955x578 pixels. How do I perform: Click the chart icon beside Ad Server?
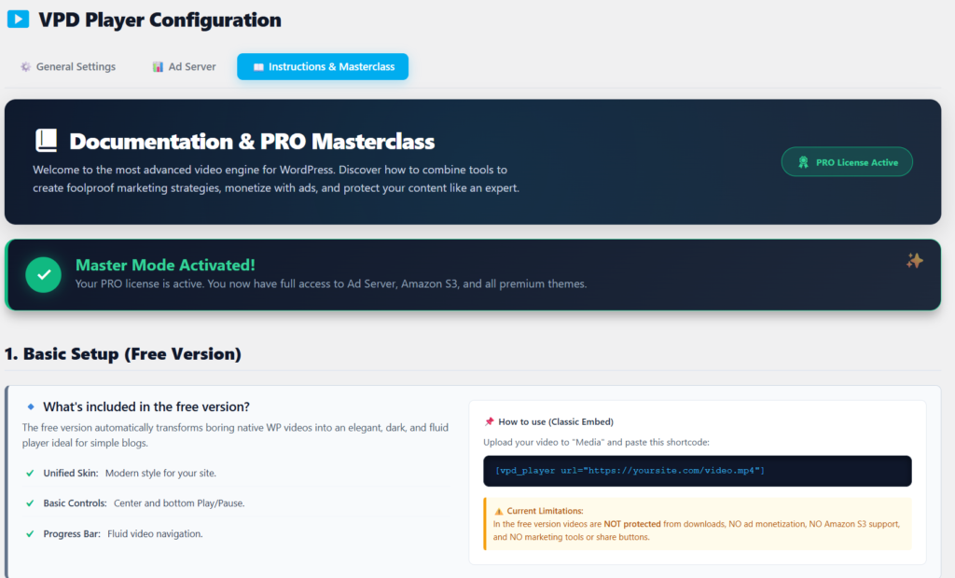click(158, 67)
